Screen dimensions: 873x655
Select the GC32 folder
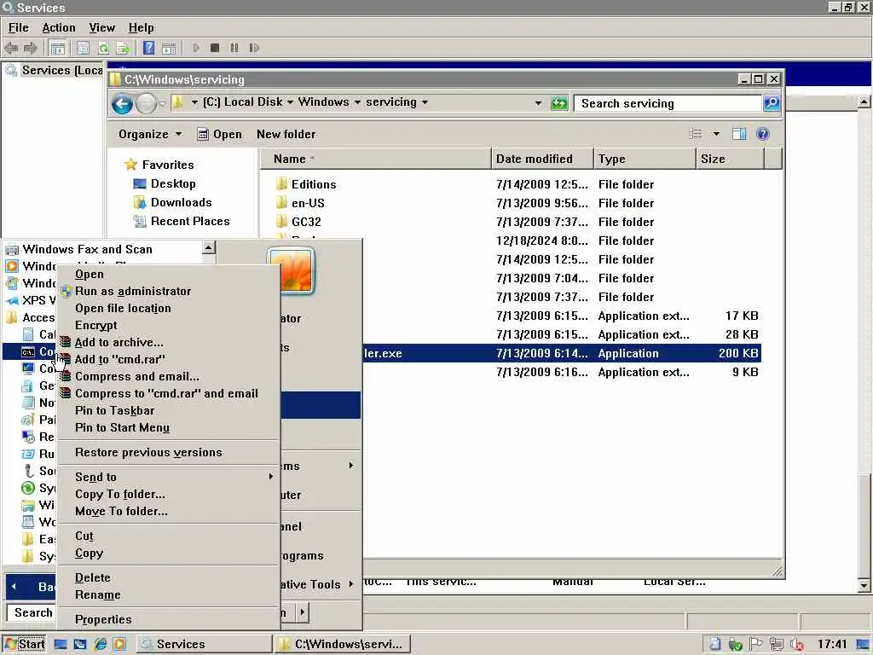pyautogui.click(x=306, y=223)
